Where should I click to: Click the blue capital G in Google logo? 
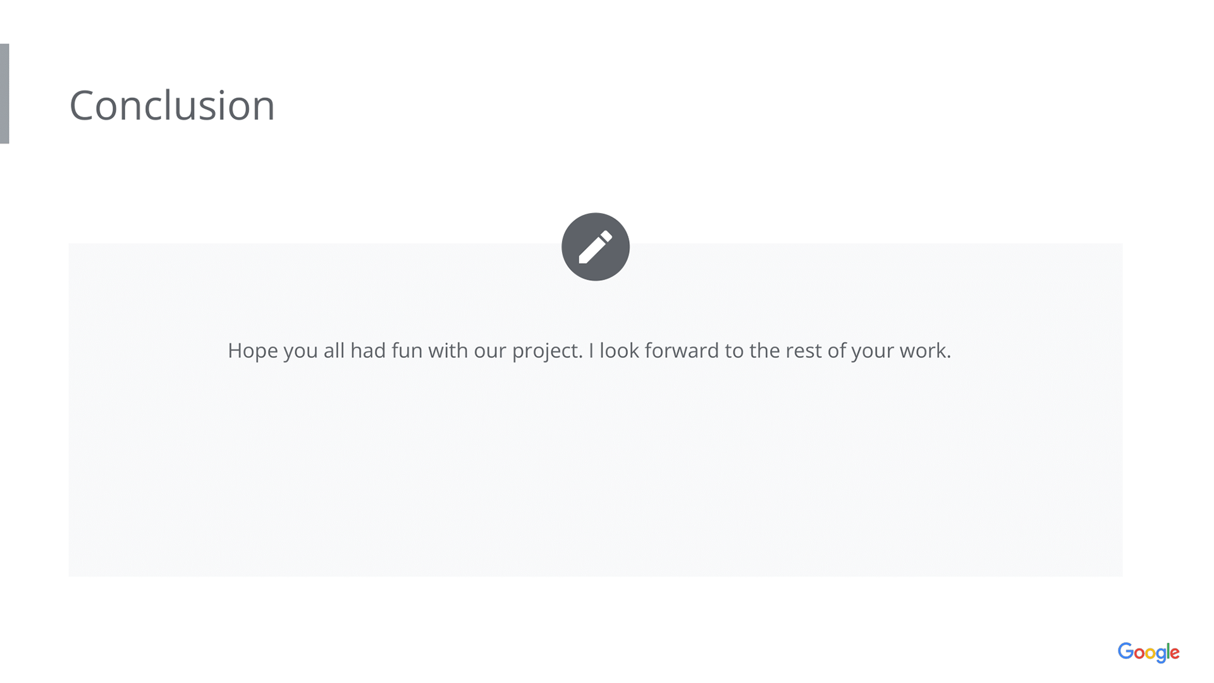click(1126, 651)
